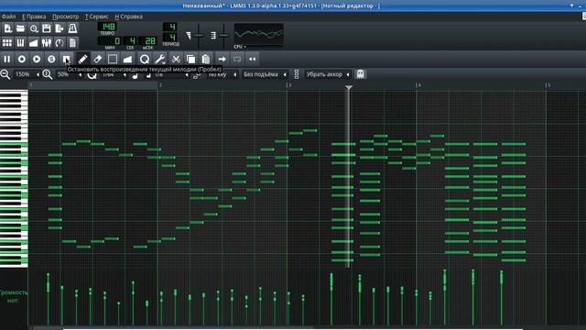Click the vertical zoom magnifier icon
The image size is (586, 330).
pos(48,74)
